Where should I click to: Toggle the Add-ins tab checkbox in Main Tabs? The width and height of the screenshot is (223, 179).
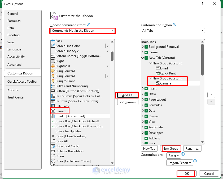coord(146,138)
